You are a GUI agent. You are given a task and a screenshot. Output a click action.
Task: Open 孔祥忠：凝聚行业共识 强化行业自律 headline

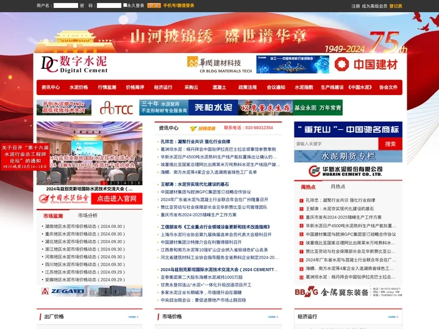(196, 141)
